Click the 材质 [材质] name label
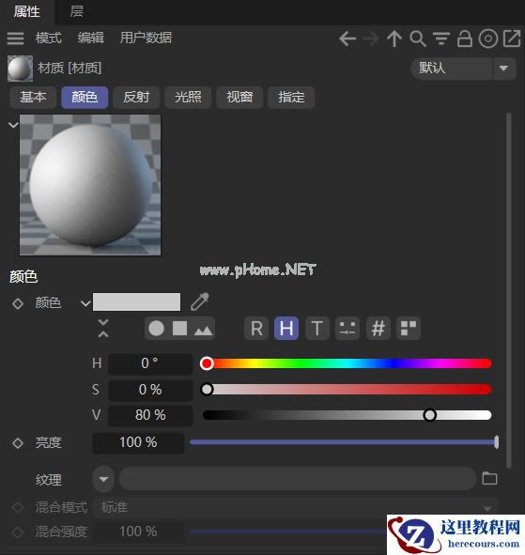525x555 pixels. (x=69, y=68)
